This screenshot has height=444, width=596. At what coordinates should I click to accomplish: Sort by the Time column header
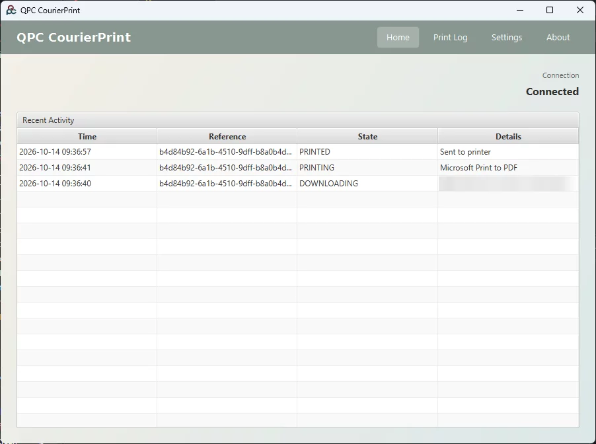[87, 137]
